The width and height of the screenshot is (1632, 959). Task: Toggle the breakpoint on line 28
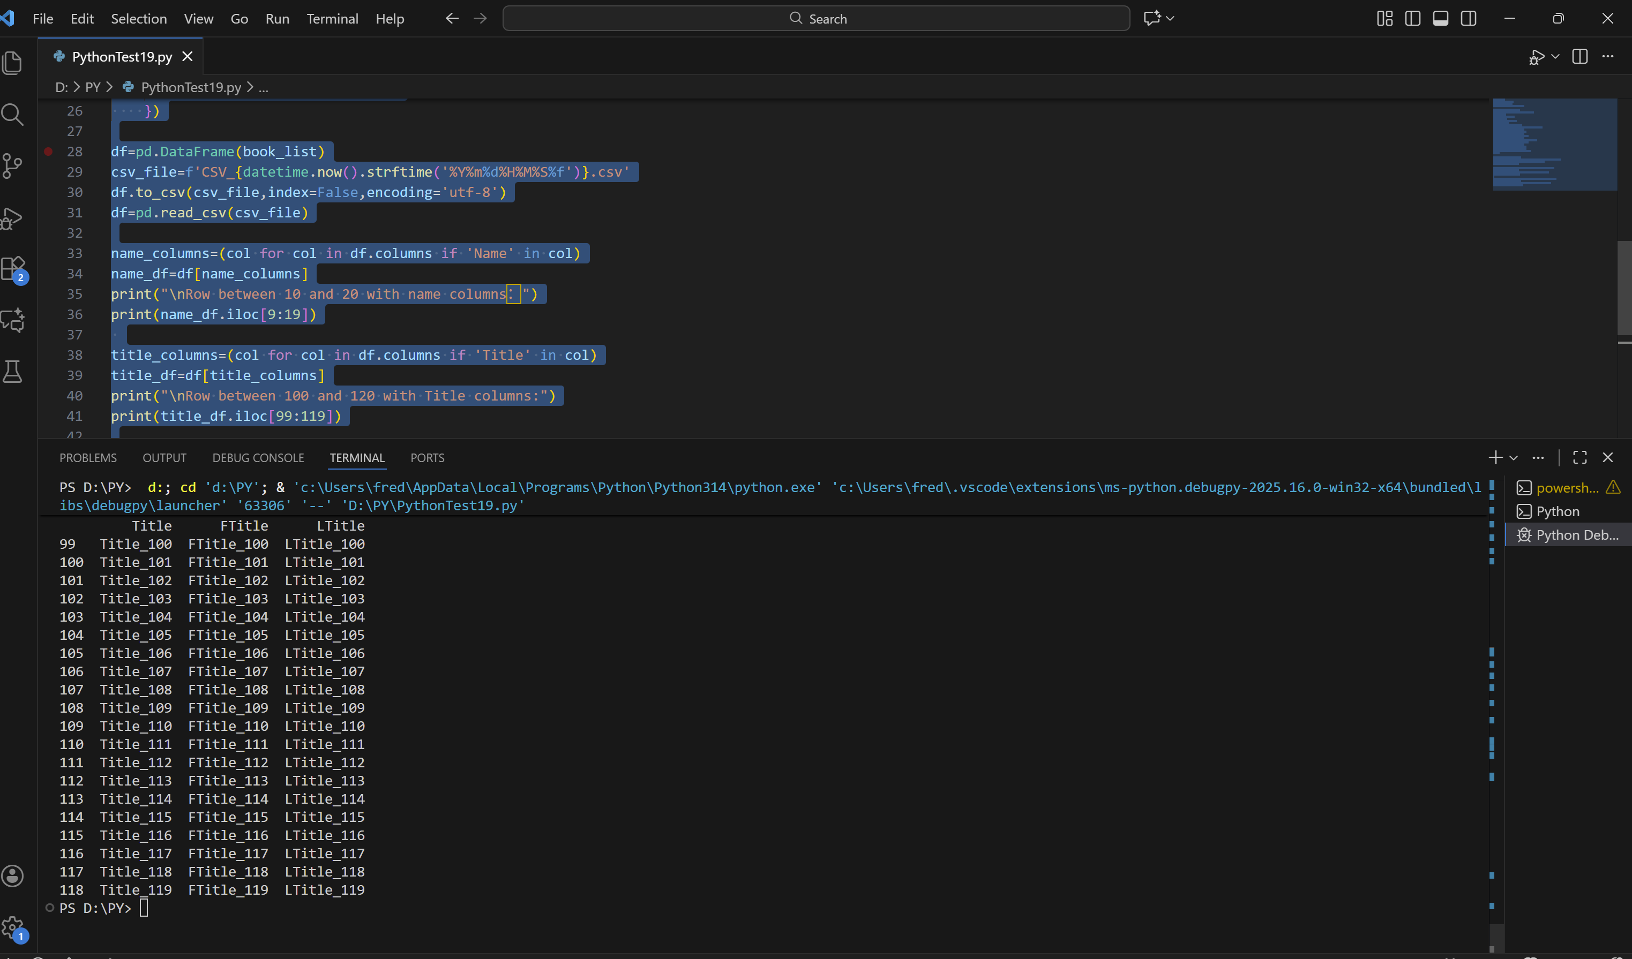tap(49, 152)
